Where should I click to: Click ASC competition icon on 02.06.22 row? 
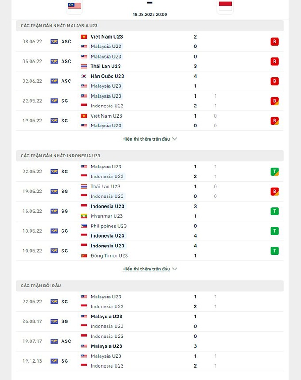click(x=54, y=81)
